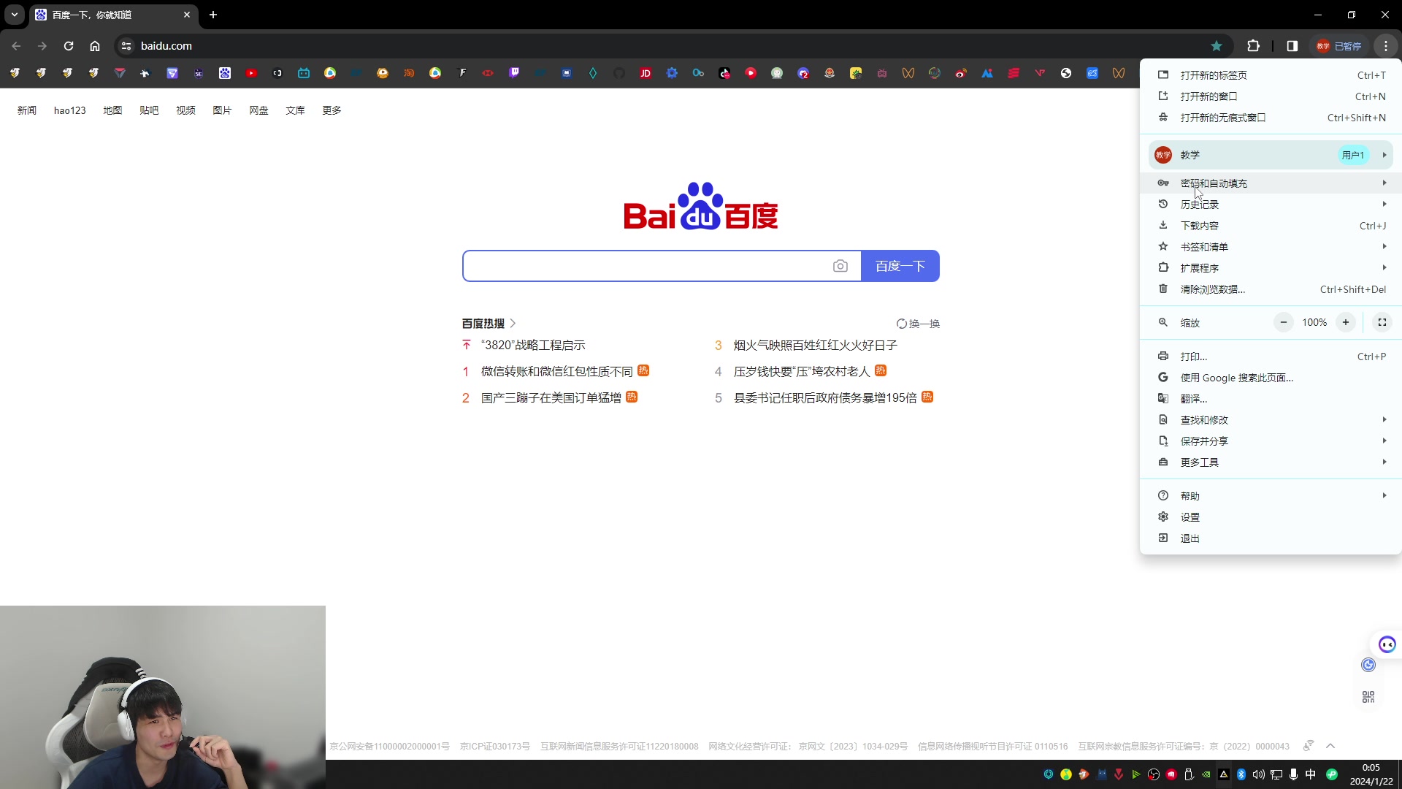Open the hao123 link in Baidu's navigation
Viewport: 1402px width, 789px height.
pos(69,110)
